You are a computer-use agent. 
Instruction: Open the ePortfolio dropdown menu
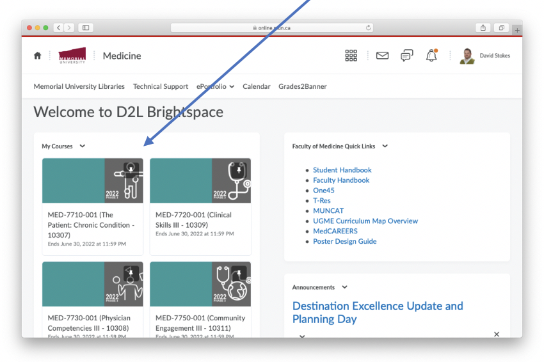(215, 86)
